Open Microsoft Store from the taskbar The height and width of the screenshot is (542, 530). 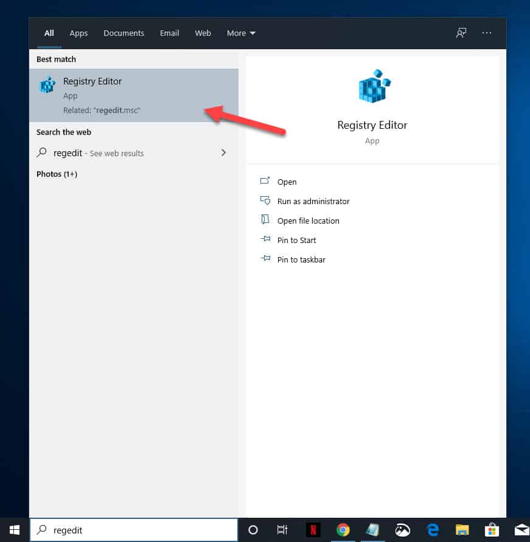tap(492, 530)
